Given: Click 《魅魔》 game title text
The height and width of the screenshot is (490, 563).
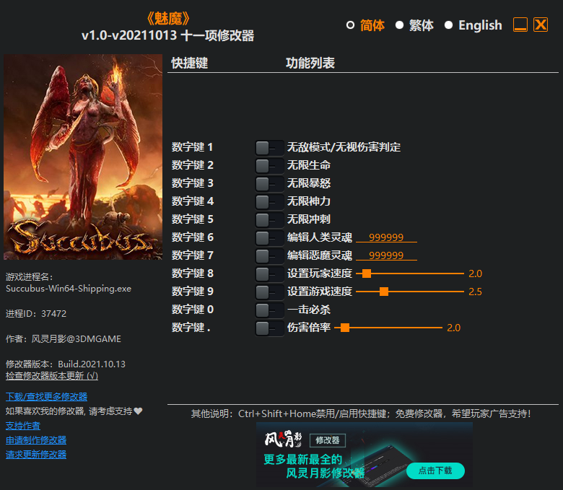Looking at the screenshot, I should [x=168, y=18].
